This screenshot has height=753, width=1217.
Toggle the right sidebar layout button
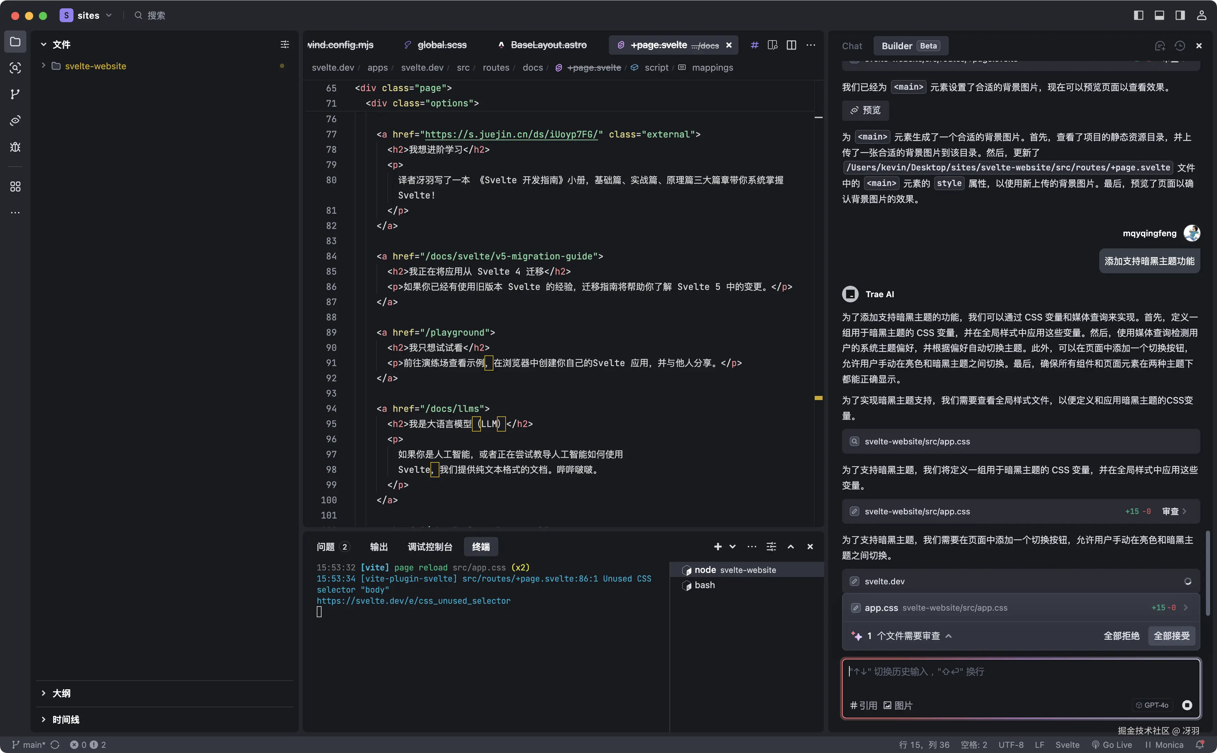pyautogui.click(x=1180, y=16)
